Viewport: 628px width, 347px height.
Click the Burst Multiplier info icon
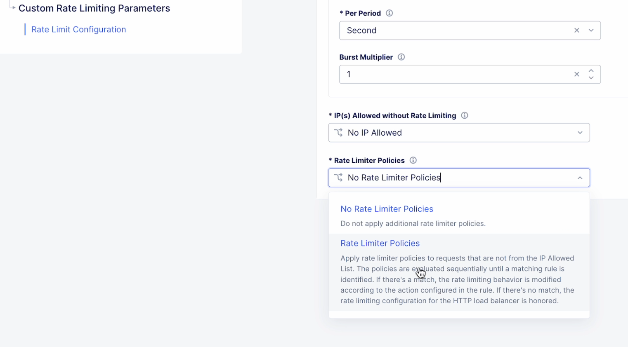click(401, 57)
